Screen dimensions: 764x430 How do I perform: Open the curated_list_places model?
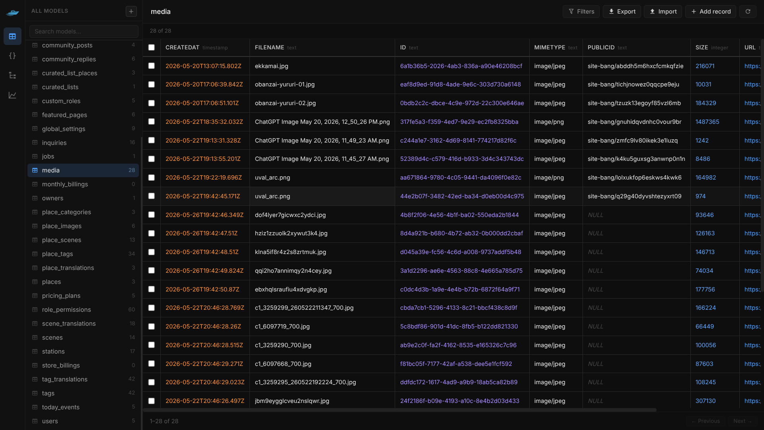83,73
